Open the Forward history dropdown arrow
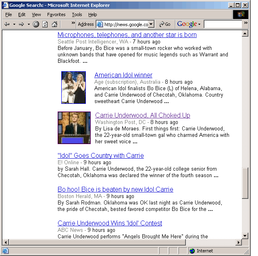This screenshot has width=258, height=256. [29, 25]
